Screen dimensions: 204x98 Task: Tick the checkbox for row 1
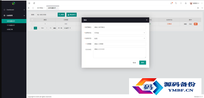click(32, 24)
